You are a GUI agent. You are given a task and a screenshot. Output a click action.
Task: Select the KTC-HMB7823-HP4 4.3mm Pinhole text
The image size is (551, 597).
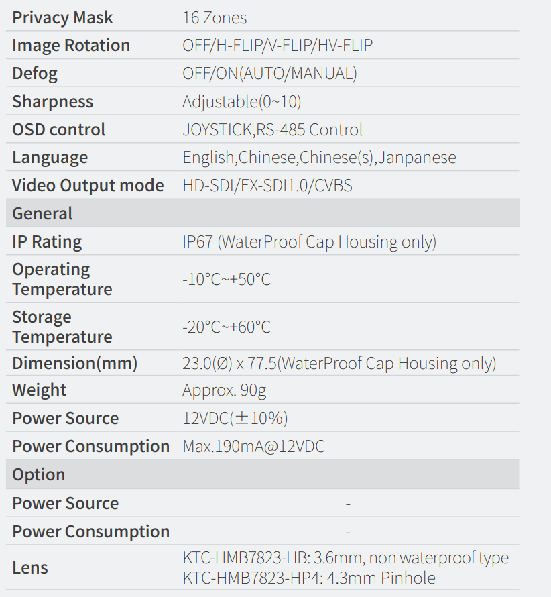[x=309, y=578]
